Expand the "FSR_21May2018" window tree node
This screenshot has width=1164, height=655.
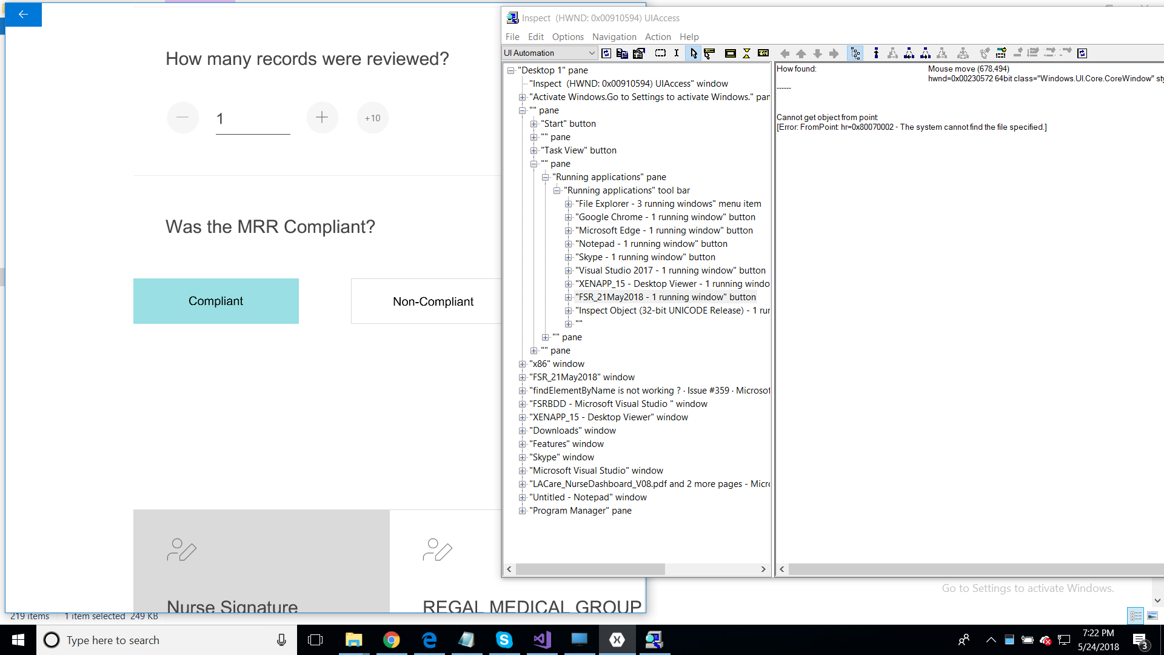click(522, 377)
